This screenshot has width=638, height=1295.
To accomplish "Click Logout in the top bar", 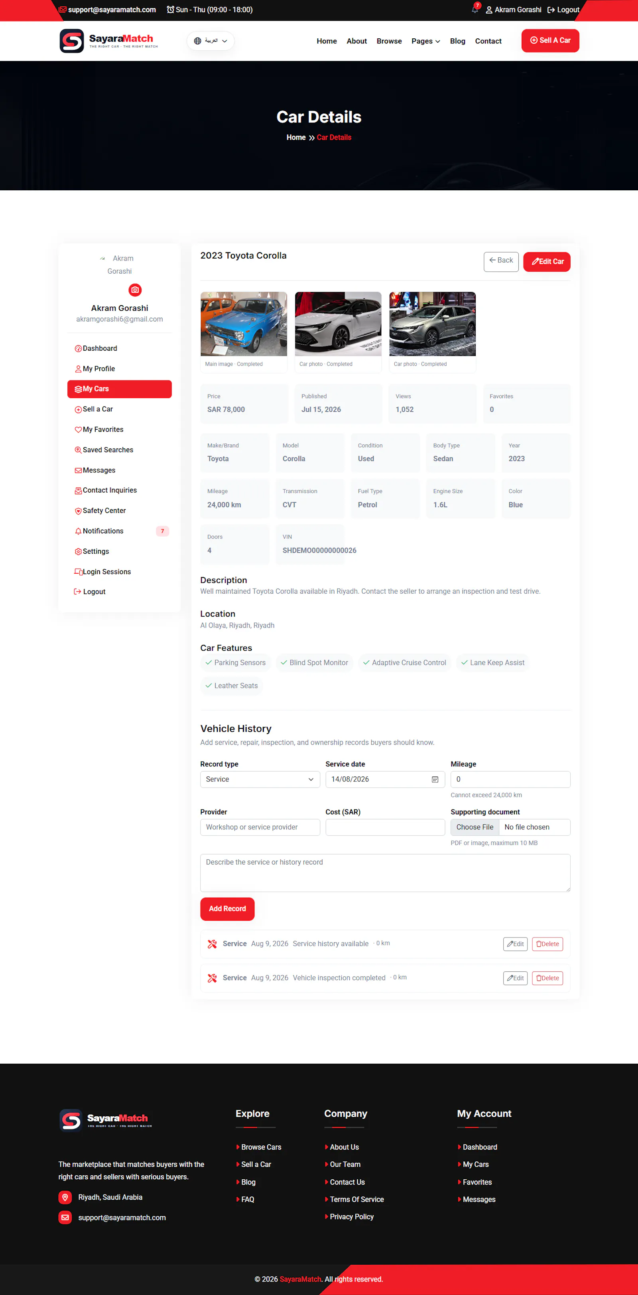I will pos(563,10).
